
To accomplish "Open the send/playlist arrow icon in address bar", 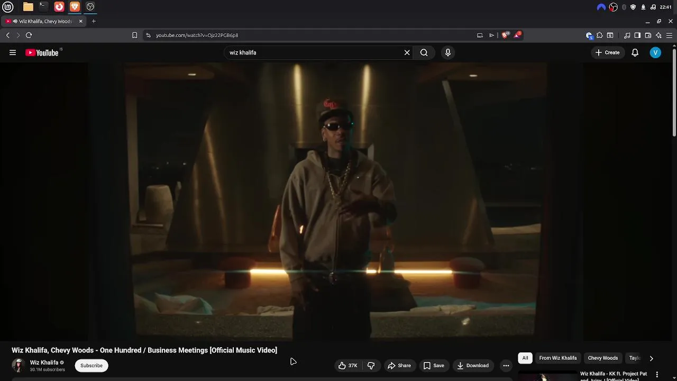I will [x=491, y=35].
